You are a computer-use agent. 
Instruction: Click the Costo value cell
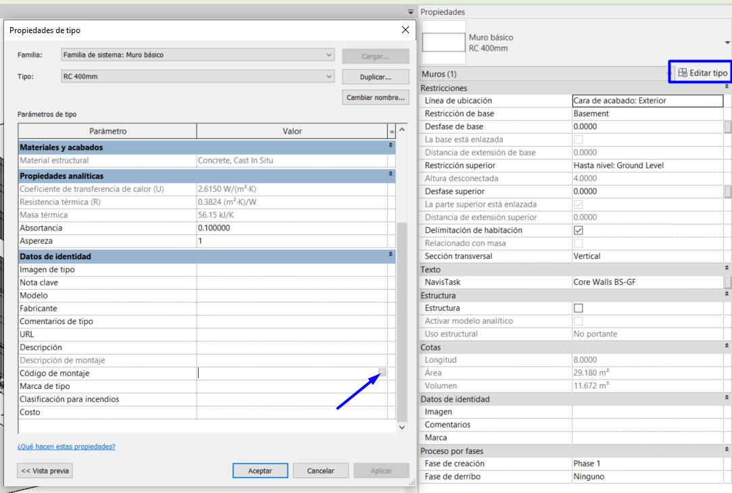pyautogui.click(x=292, y=413)
